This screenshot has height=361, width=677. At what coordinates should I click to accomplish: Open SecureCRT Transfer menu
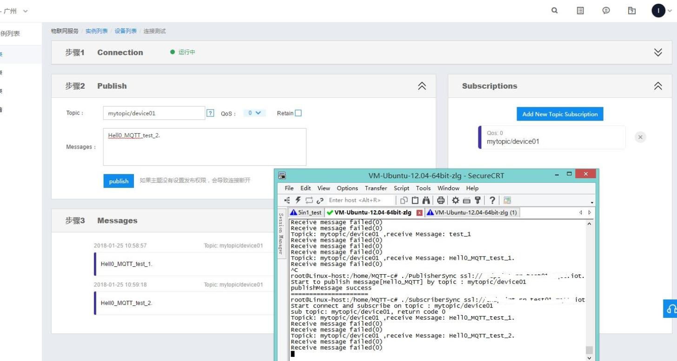pos(376,188)
